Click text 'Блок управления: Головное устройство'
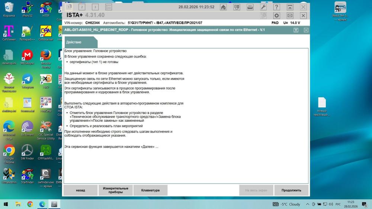 pos(95,51)
